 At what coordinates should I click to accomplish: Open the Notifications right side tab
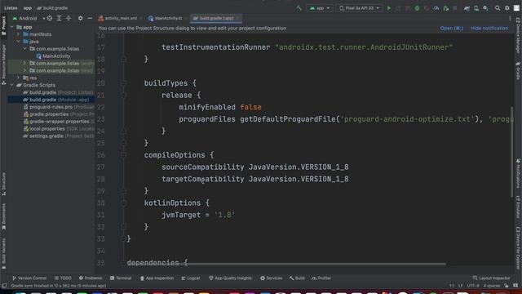(x=518, y=173)
